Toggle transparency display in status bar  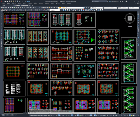pyautogui.click(x=78, y=115)
